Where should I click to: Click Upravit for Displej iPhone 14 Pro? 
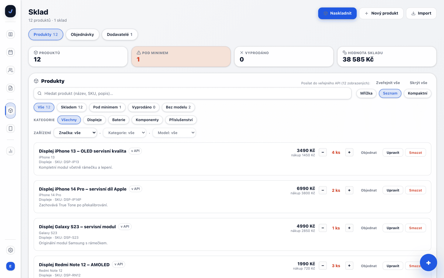coord(393,190)
